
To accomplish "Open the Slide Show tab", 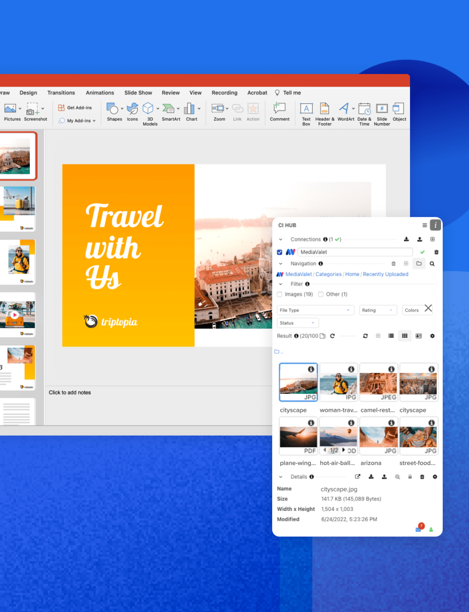I will point(138,93).
